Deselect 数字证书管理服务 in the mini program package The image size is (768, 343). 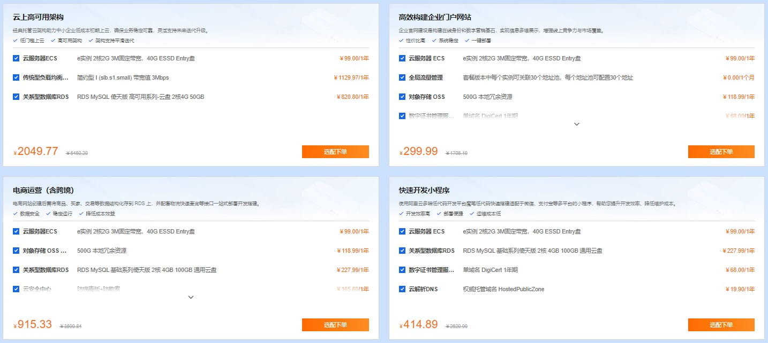402,270
